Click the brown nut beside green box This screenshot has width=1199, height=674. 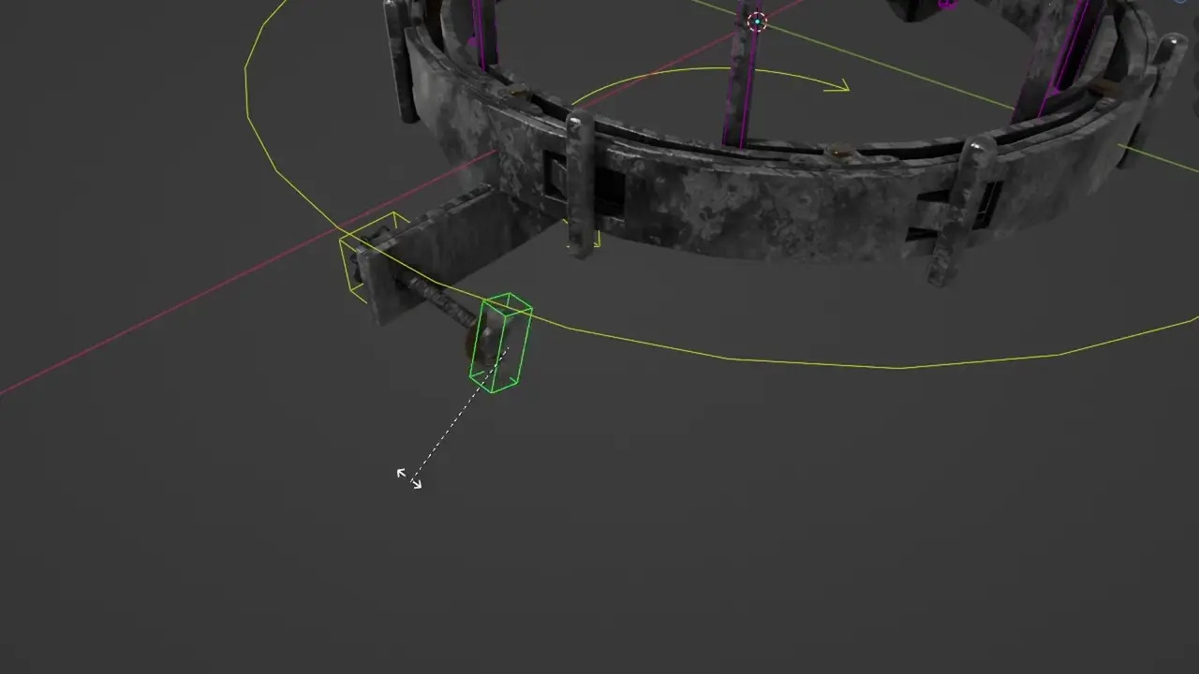point(471,344)
